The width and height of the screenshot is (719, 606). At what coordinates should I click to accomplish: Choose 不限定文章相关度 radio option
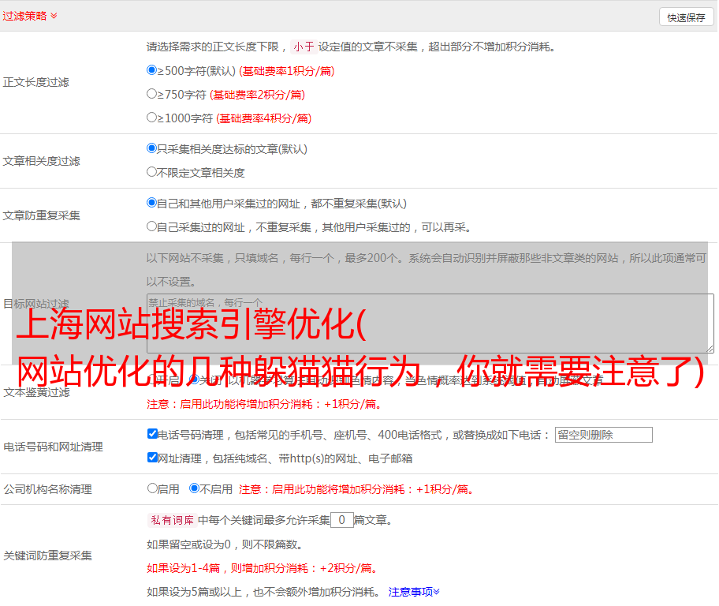point(152,172)
